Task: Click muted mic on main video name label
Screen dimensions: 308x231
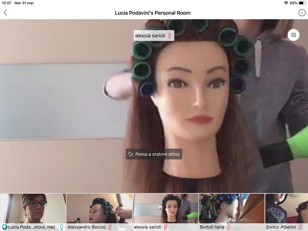Action: click(x=169, y=36)
